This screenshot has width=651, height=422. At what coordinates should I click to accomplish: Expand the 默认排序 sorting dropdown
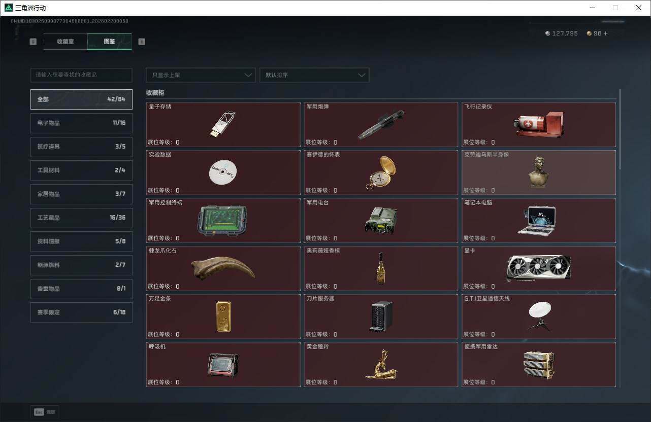click(314, 75)
